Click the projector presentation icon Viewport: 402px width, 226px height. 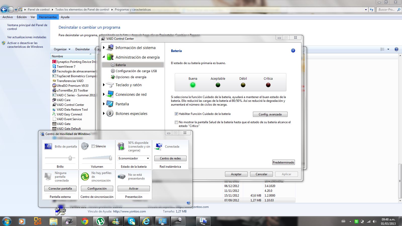click(x=121, y=176)
